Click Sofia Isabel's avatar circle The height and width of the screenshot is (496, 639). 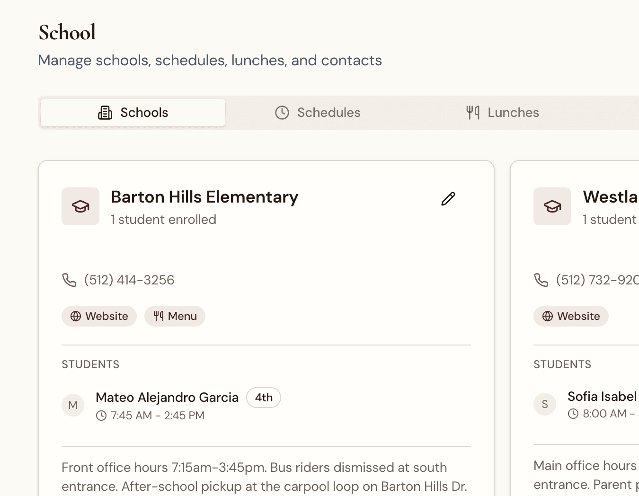coord(545,404)
